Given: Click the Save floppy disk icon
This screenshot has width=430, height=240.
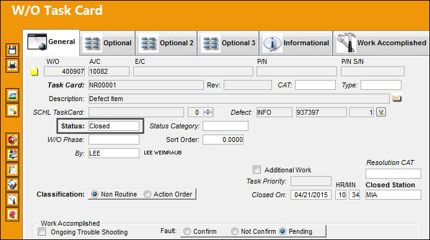Looking at the screenshot, I should click(x=12, y=50).
